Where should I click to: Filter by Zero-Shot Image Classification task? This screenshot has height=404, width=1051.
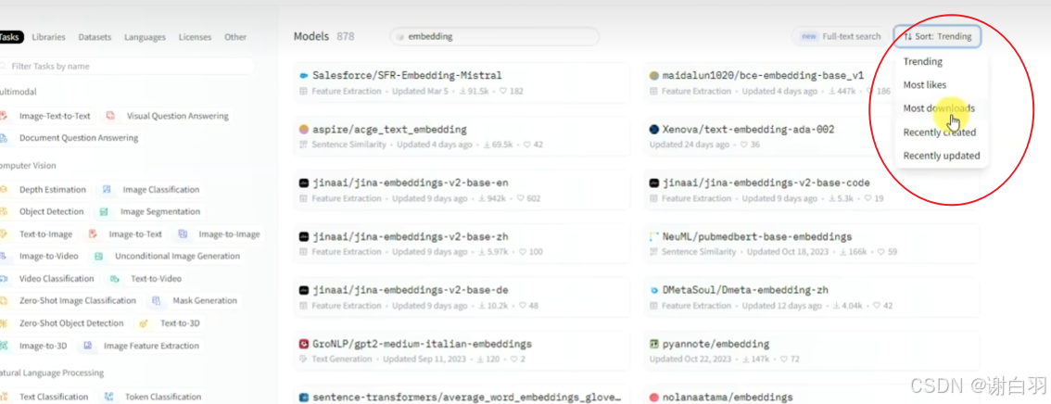click(x=69, y=301)
